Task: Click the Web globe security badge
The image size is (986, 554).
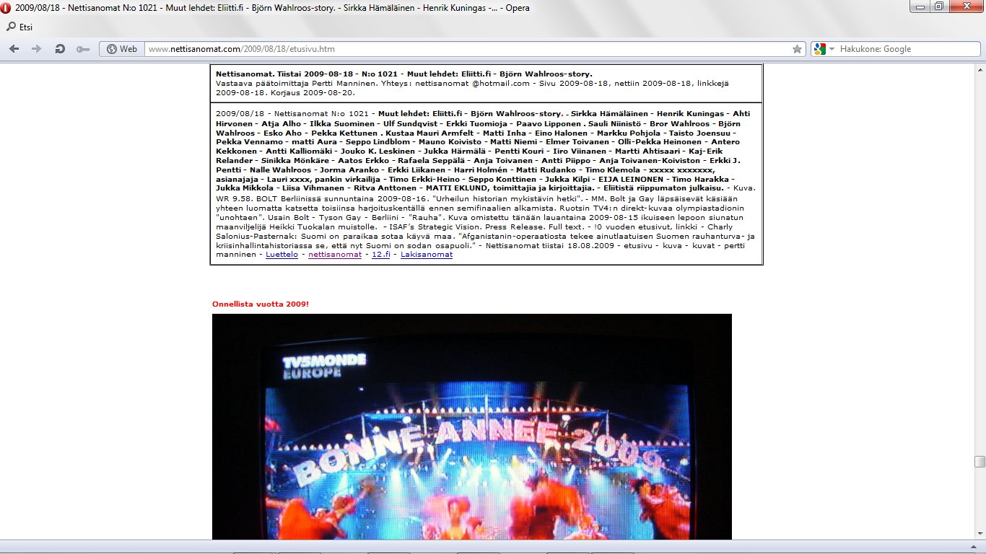Action: [x=121, y=49]
